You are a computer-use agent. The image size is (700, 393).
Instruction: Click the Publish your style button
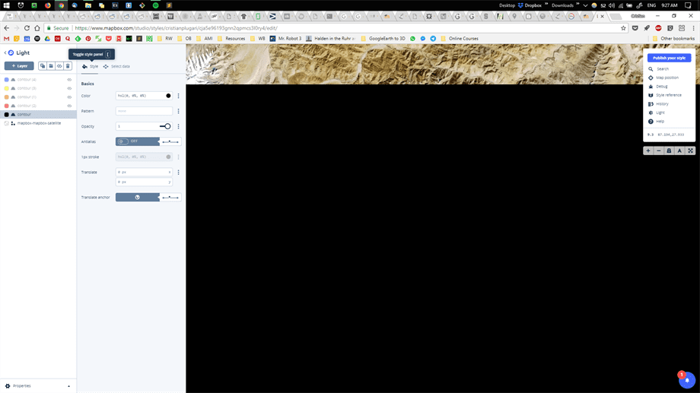click(x=669, y=58)
